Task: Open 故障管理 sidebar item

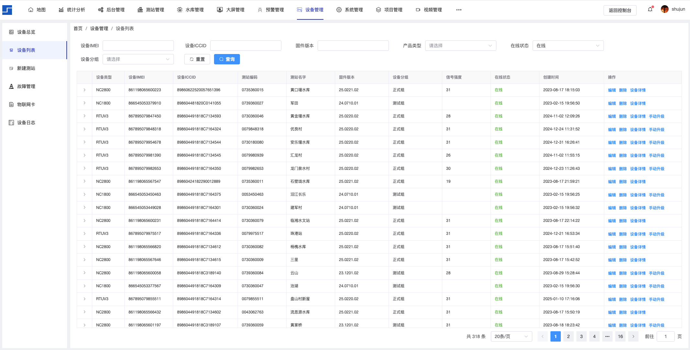Action: (26, 86)
